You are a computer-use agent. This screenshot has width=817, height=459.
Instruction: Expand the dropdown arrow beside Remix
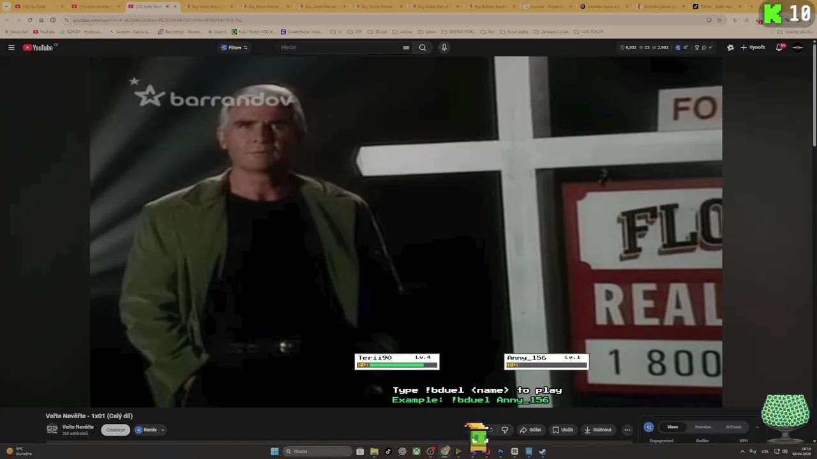(x=163, y=430)
